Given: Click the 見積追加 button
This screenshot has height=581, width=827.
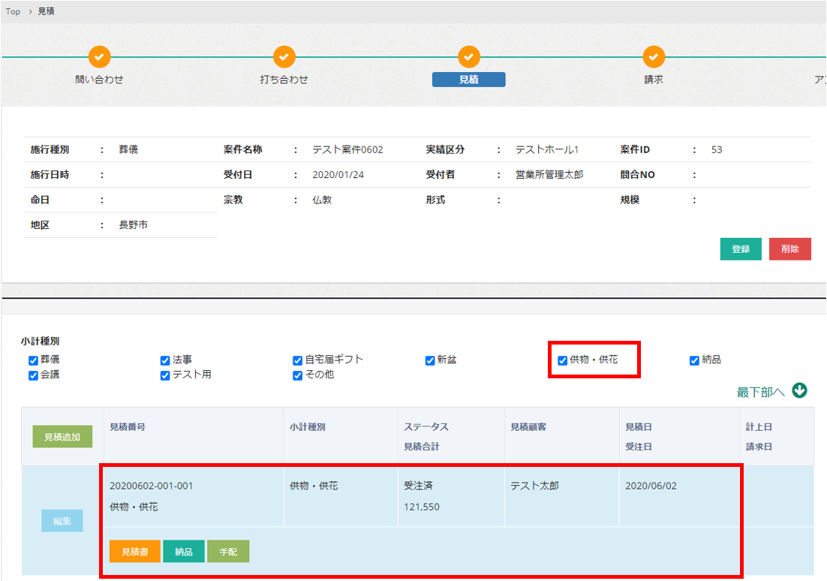Looking at the screenshot, I should (x=62, y=436).
